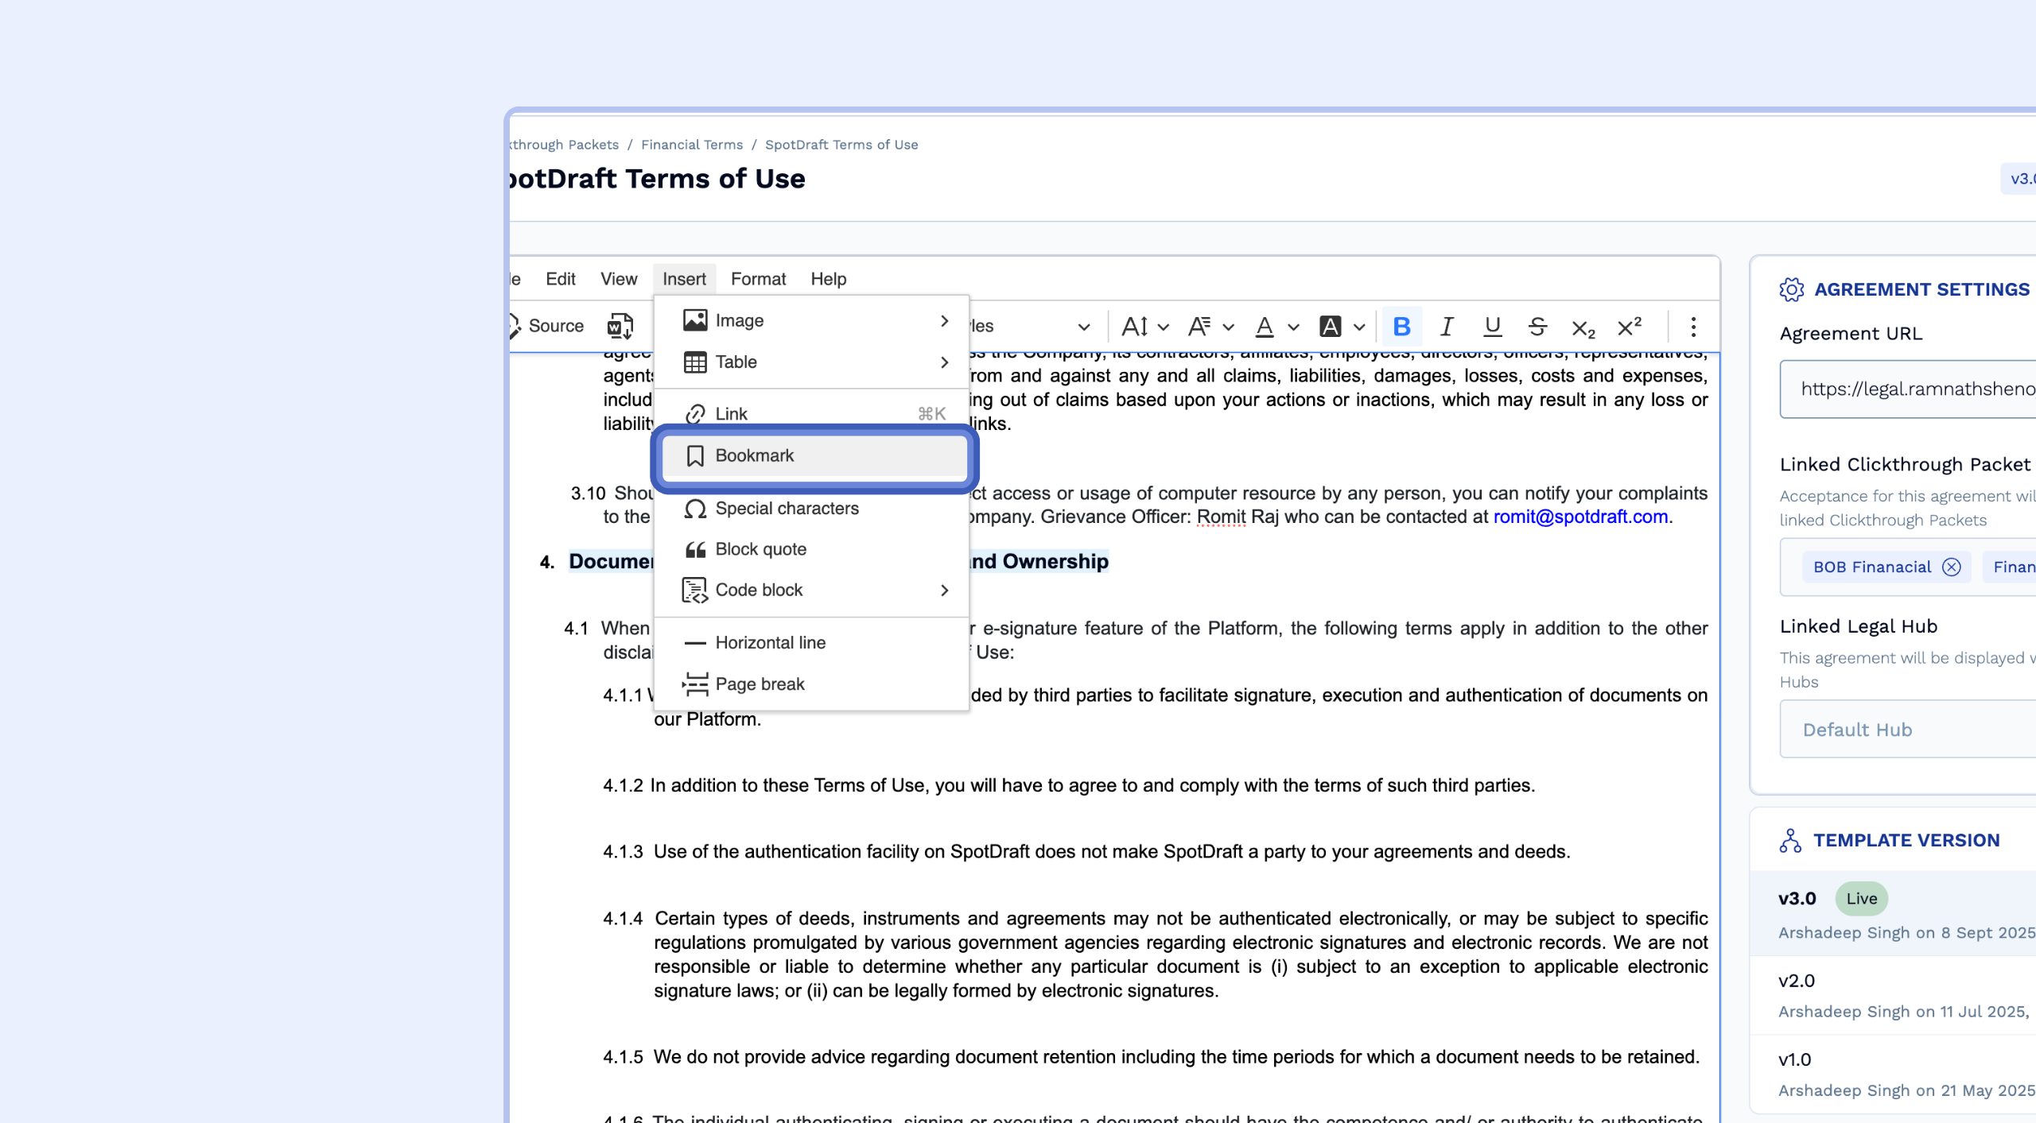Insert a Horizontal line
This screenshot has width=2036, height=1123.
click(770, 642)
